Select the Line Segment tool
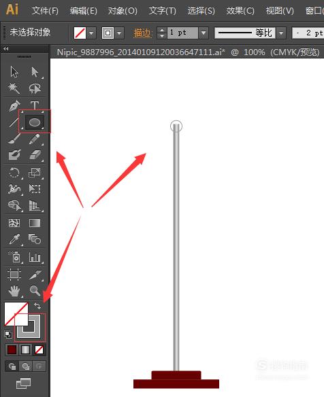This screenshot has height=397, width=324. 14,122
